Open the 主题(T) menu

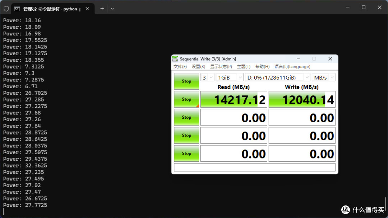click(244, 67)
